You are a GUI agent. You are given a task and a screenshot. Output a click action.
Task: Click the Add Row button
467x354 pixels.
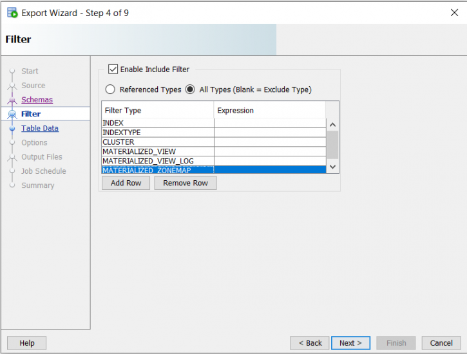coord(126,183)
